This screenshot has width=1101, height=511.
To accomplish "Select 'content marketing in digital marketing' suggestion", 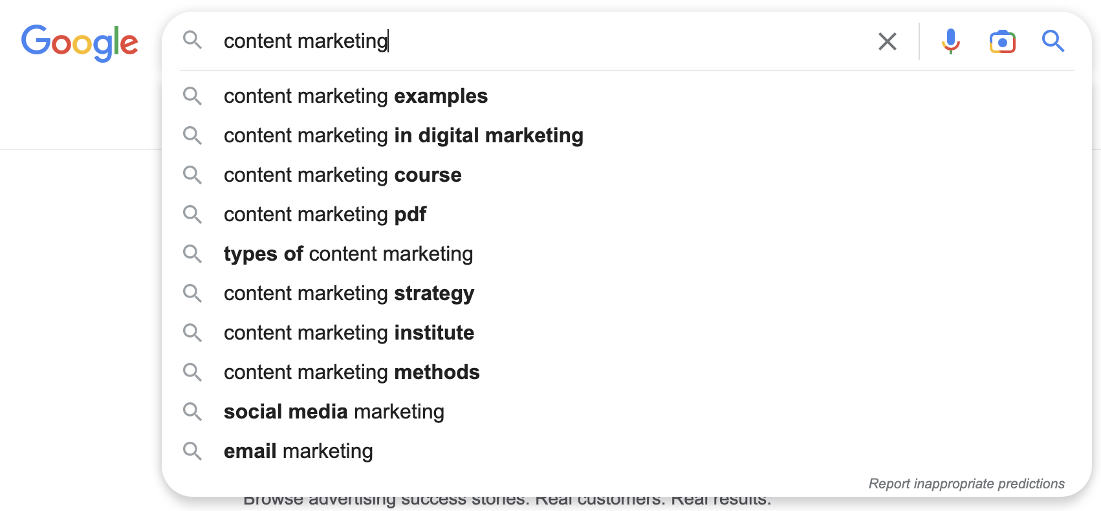I will pos(404,136).
